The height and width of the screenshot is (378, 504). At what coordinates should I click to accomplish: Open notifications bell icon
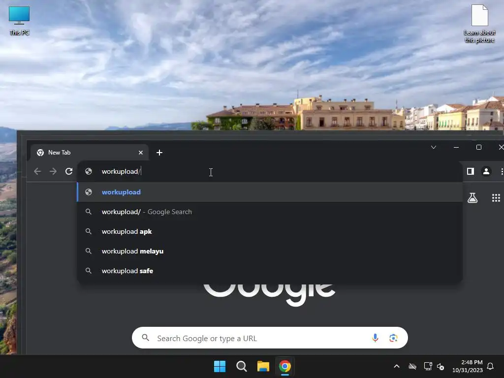pyautogui.click(x=490, y=366)
